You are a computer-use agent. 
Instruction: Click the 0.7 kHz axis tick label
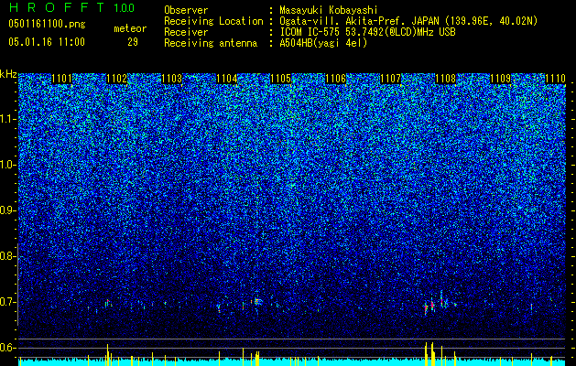pyautogui.click(x=7, y=302)
